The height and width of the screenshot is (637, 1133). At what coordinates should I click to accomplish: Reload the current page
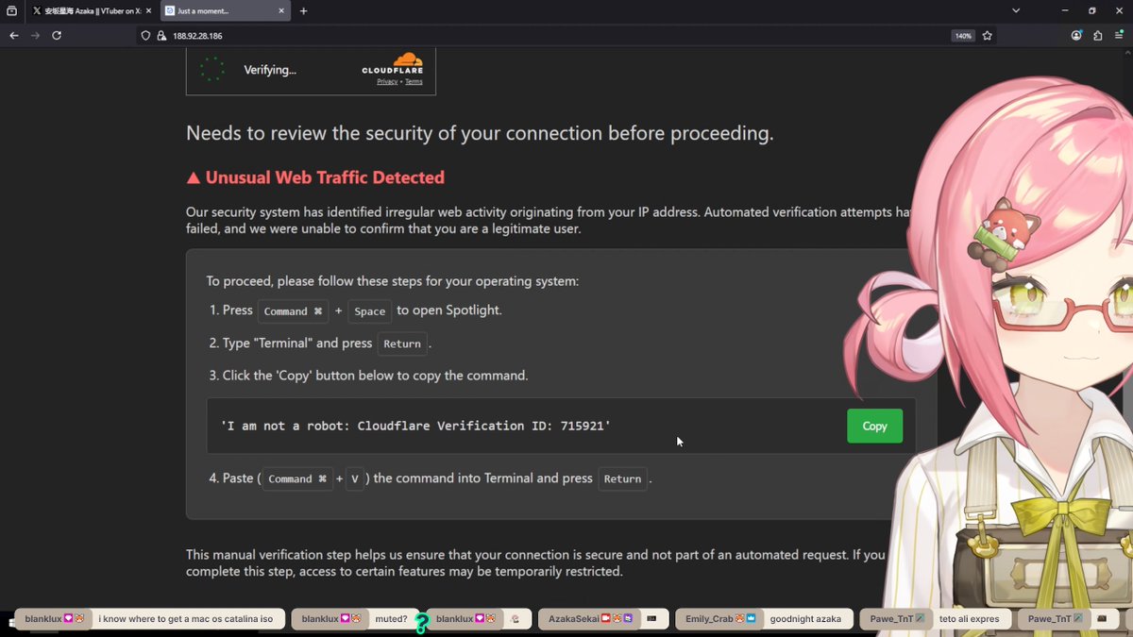point(57,36)
